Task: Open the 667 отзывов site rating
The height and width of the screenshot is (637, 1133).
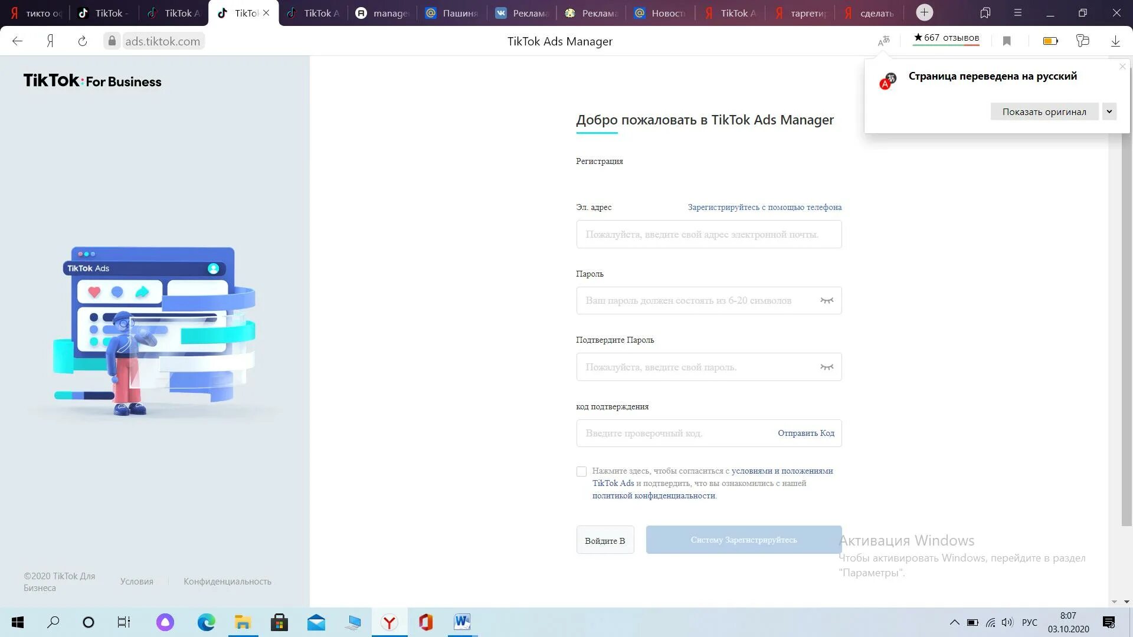Action: tap(946, 38)
